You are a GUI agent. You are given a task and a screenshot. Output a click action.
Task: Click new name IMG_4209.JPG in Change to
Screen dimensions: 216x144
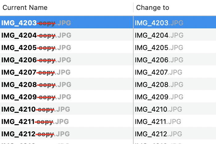coord(159,97)
